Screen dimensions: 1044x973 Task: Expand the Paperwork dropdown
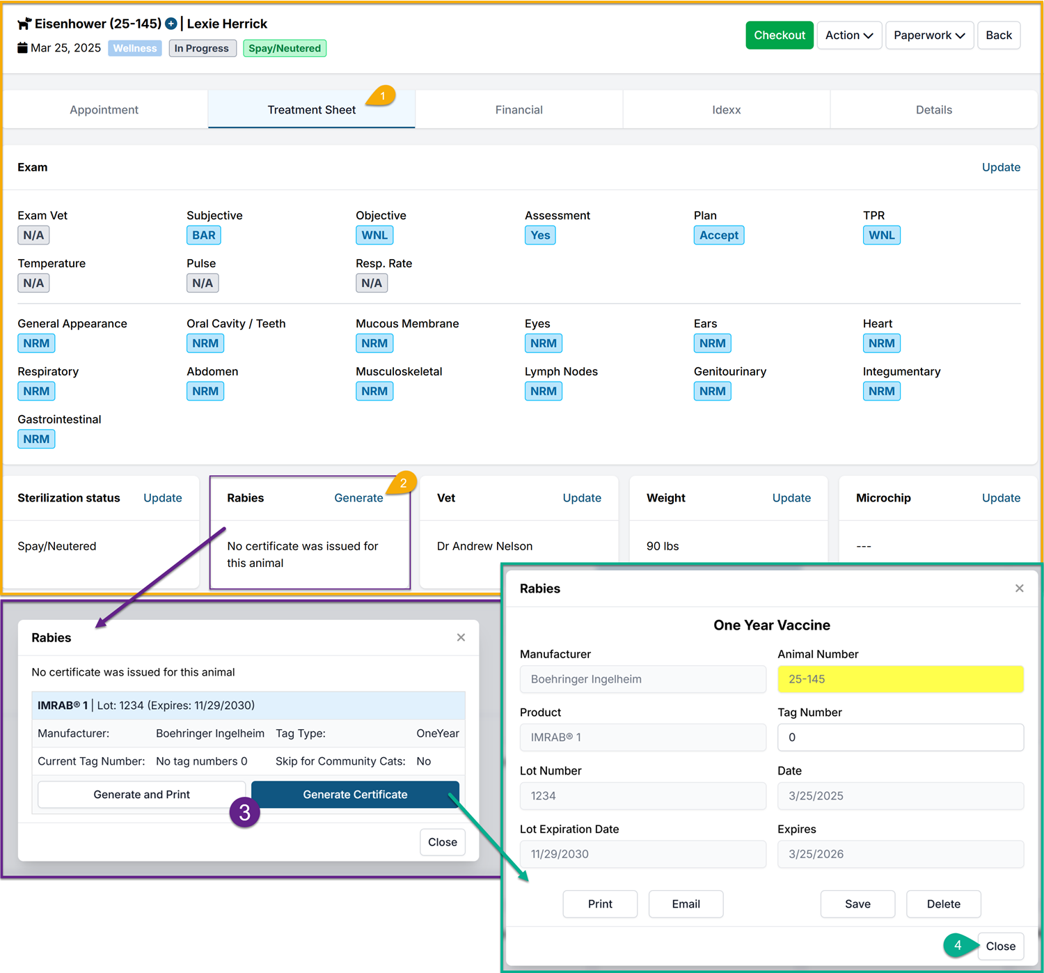[928, 36]
